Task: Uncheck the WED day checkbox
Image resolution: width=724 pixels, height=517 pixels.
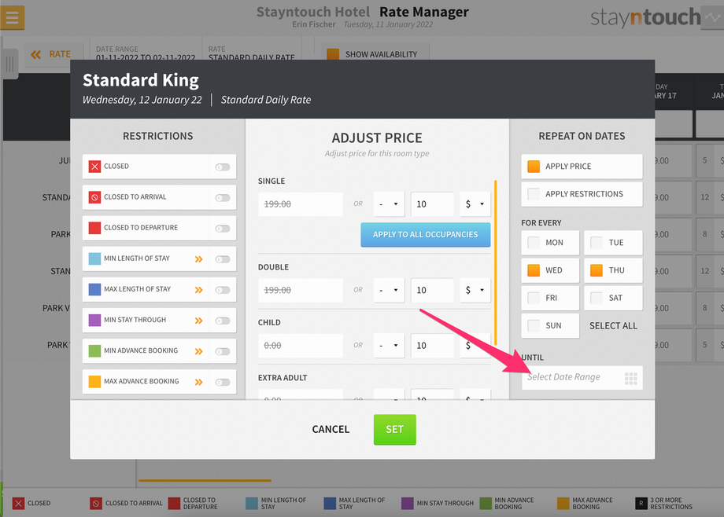Action: click(534, 270)
